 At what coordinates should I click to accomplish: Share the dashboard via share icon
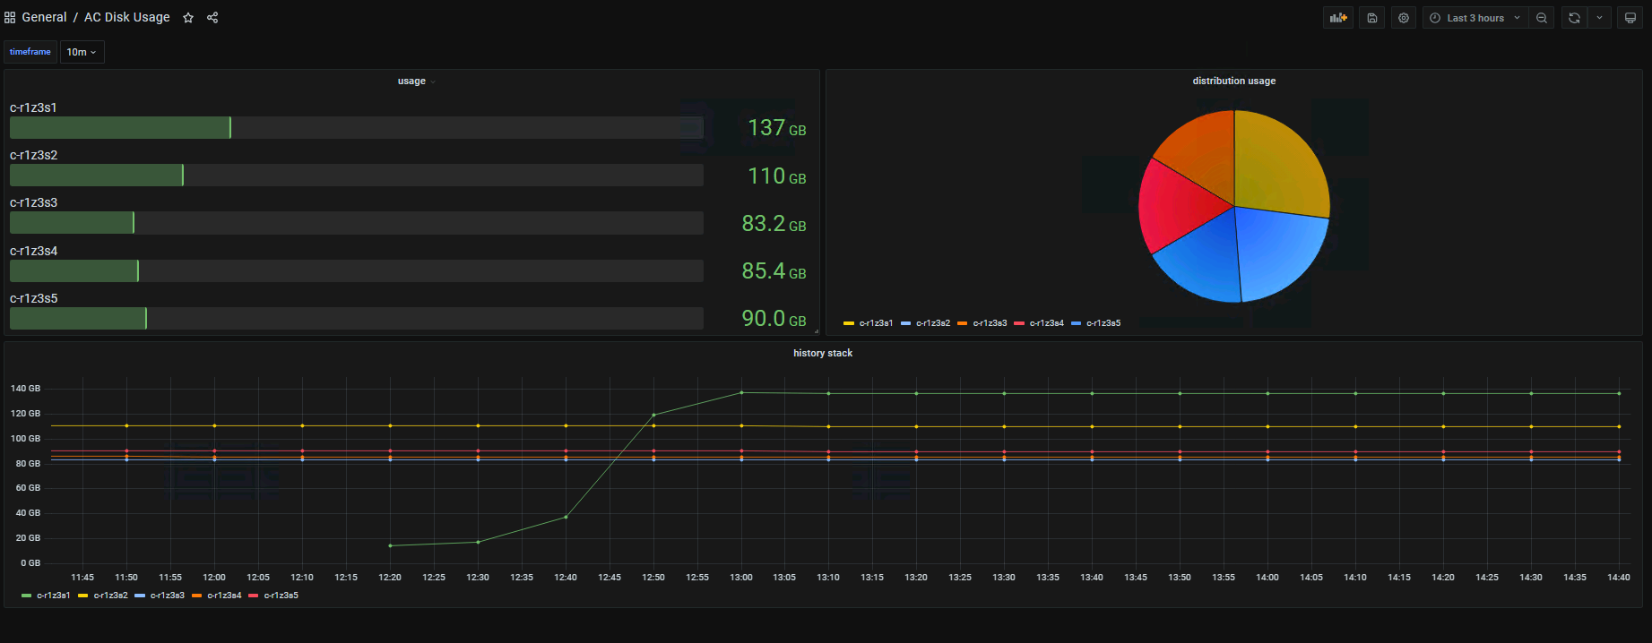coord(212,18)
